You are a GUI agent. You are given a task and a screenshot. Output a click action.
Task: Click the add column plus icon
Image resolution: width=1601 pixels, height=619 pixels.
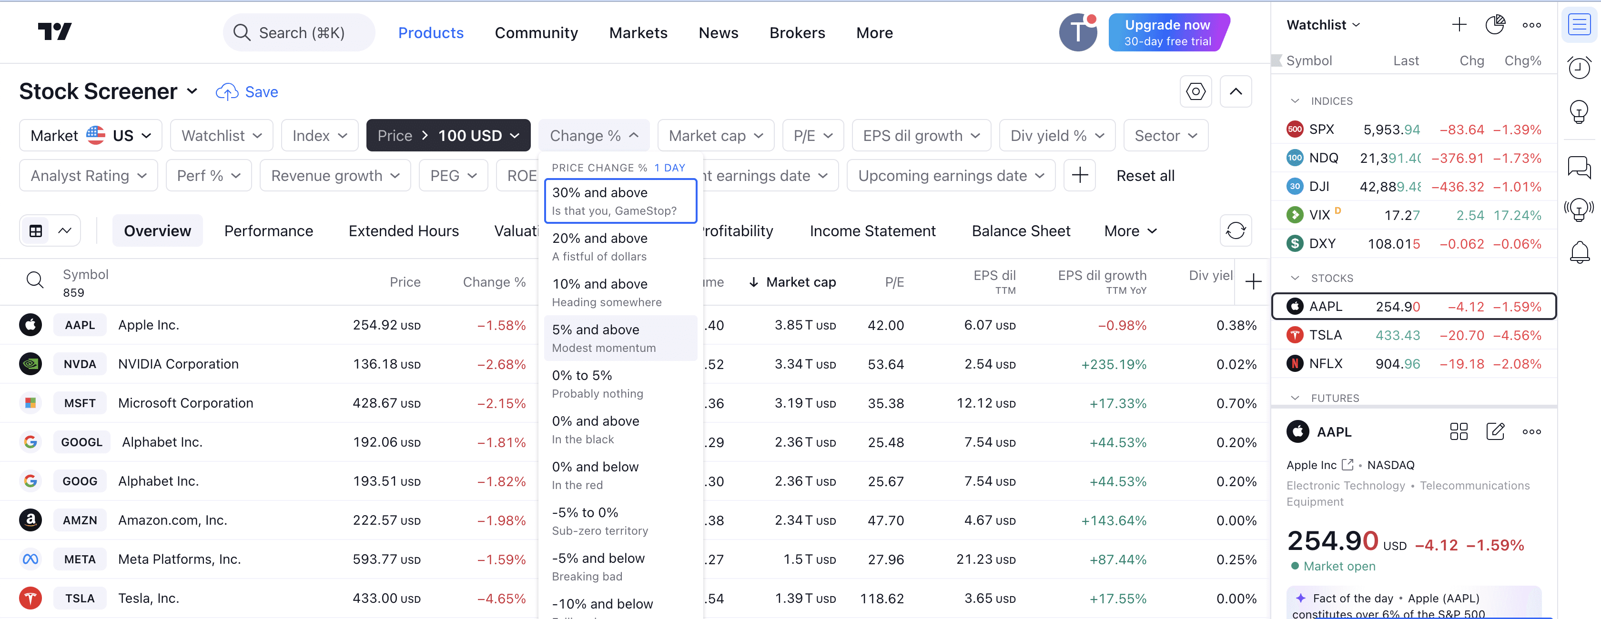1253,282
